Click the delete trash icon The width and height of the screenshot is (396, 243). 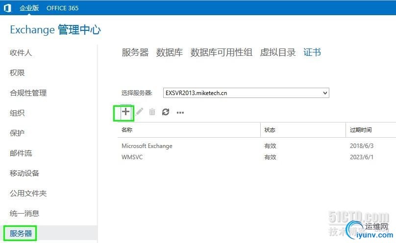(152, 112)
